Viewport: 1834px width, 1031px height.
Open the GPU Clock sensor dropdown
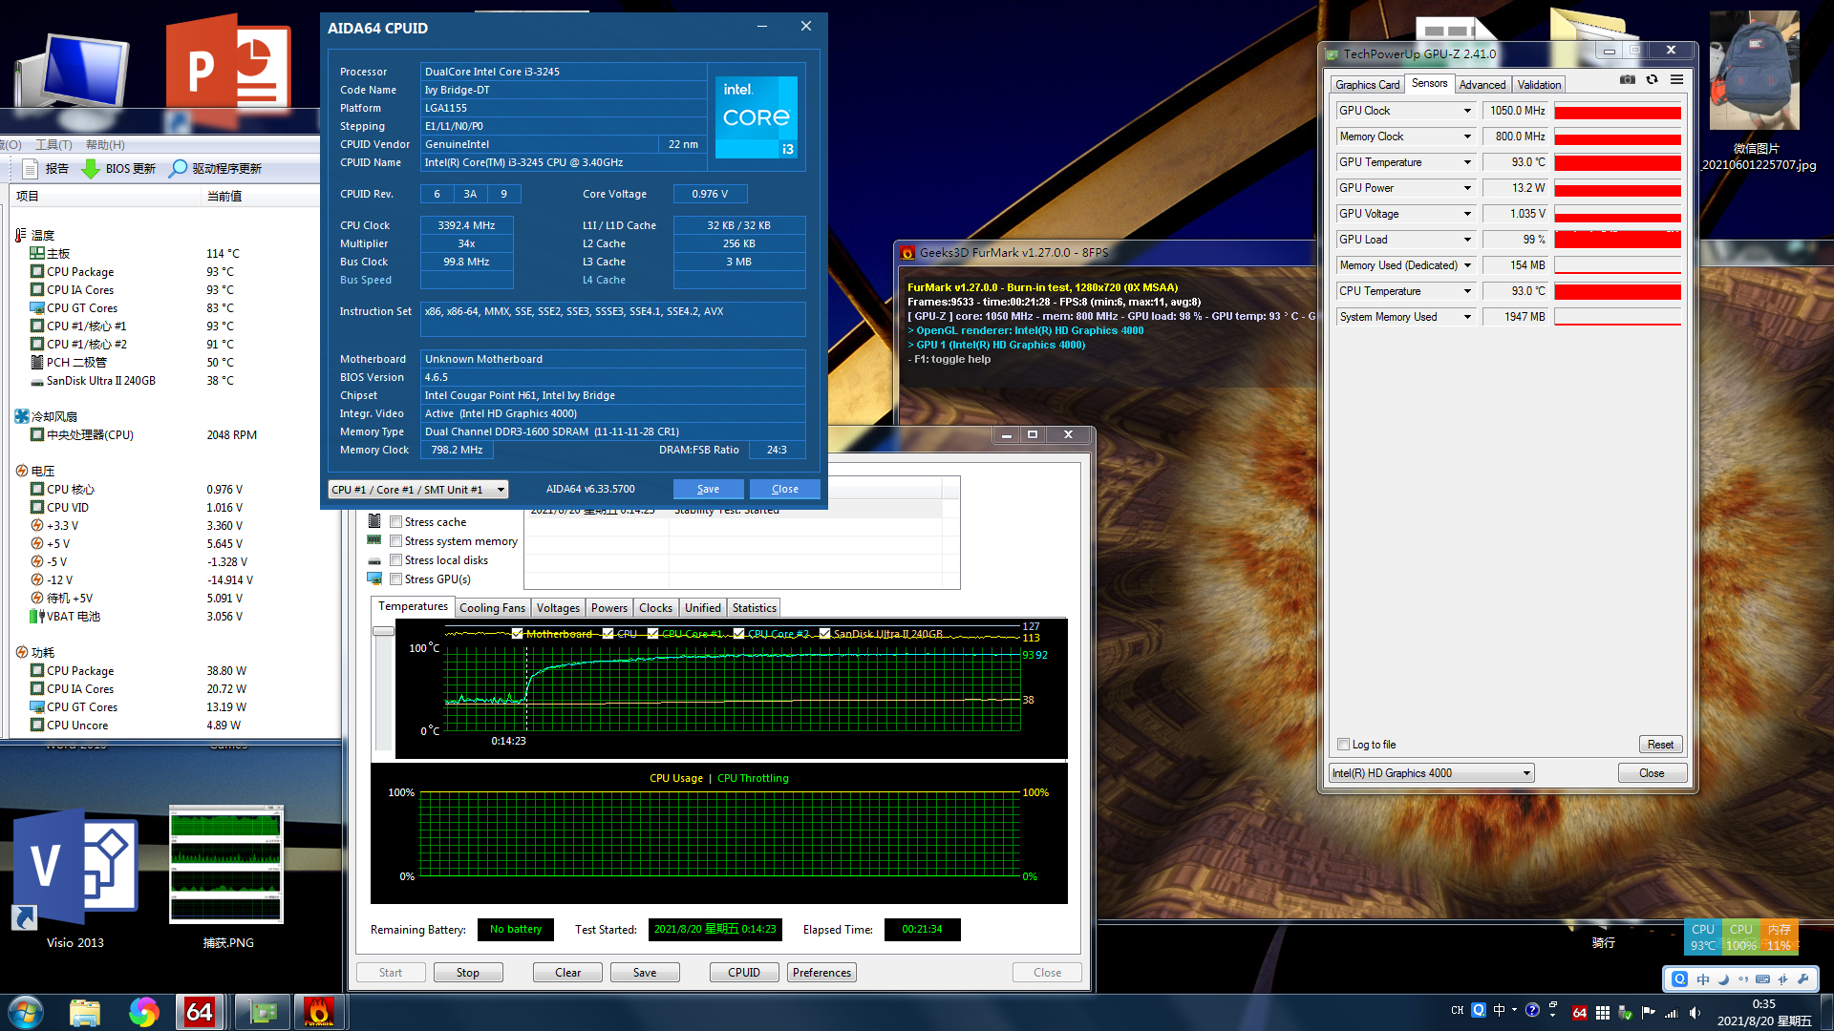click(x=1467, y=111)
